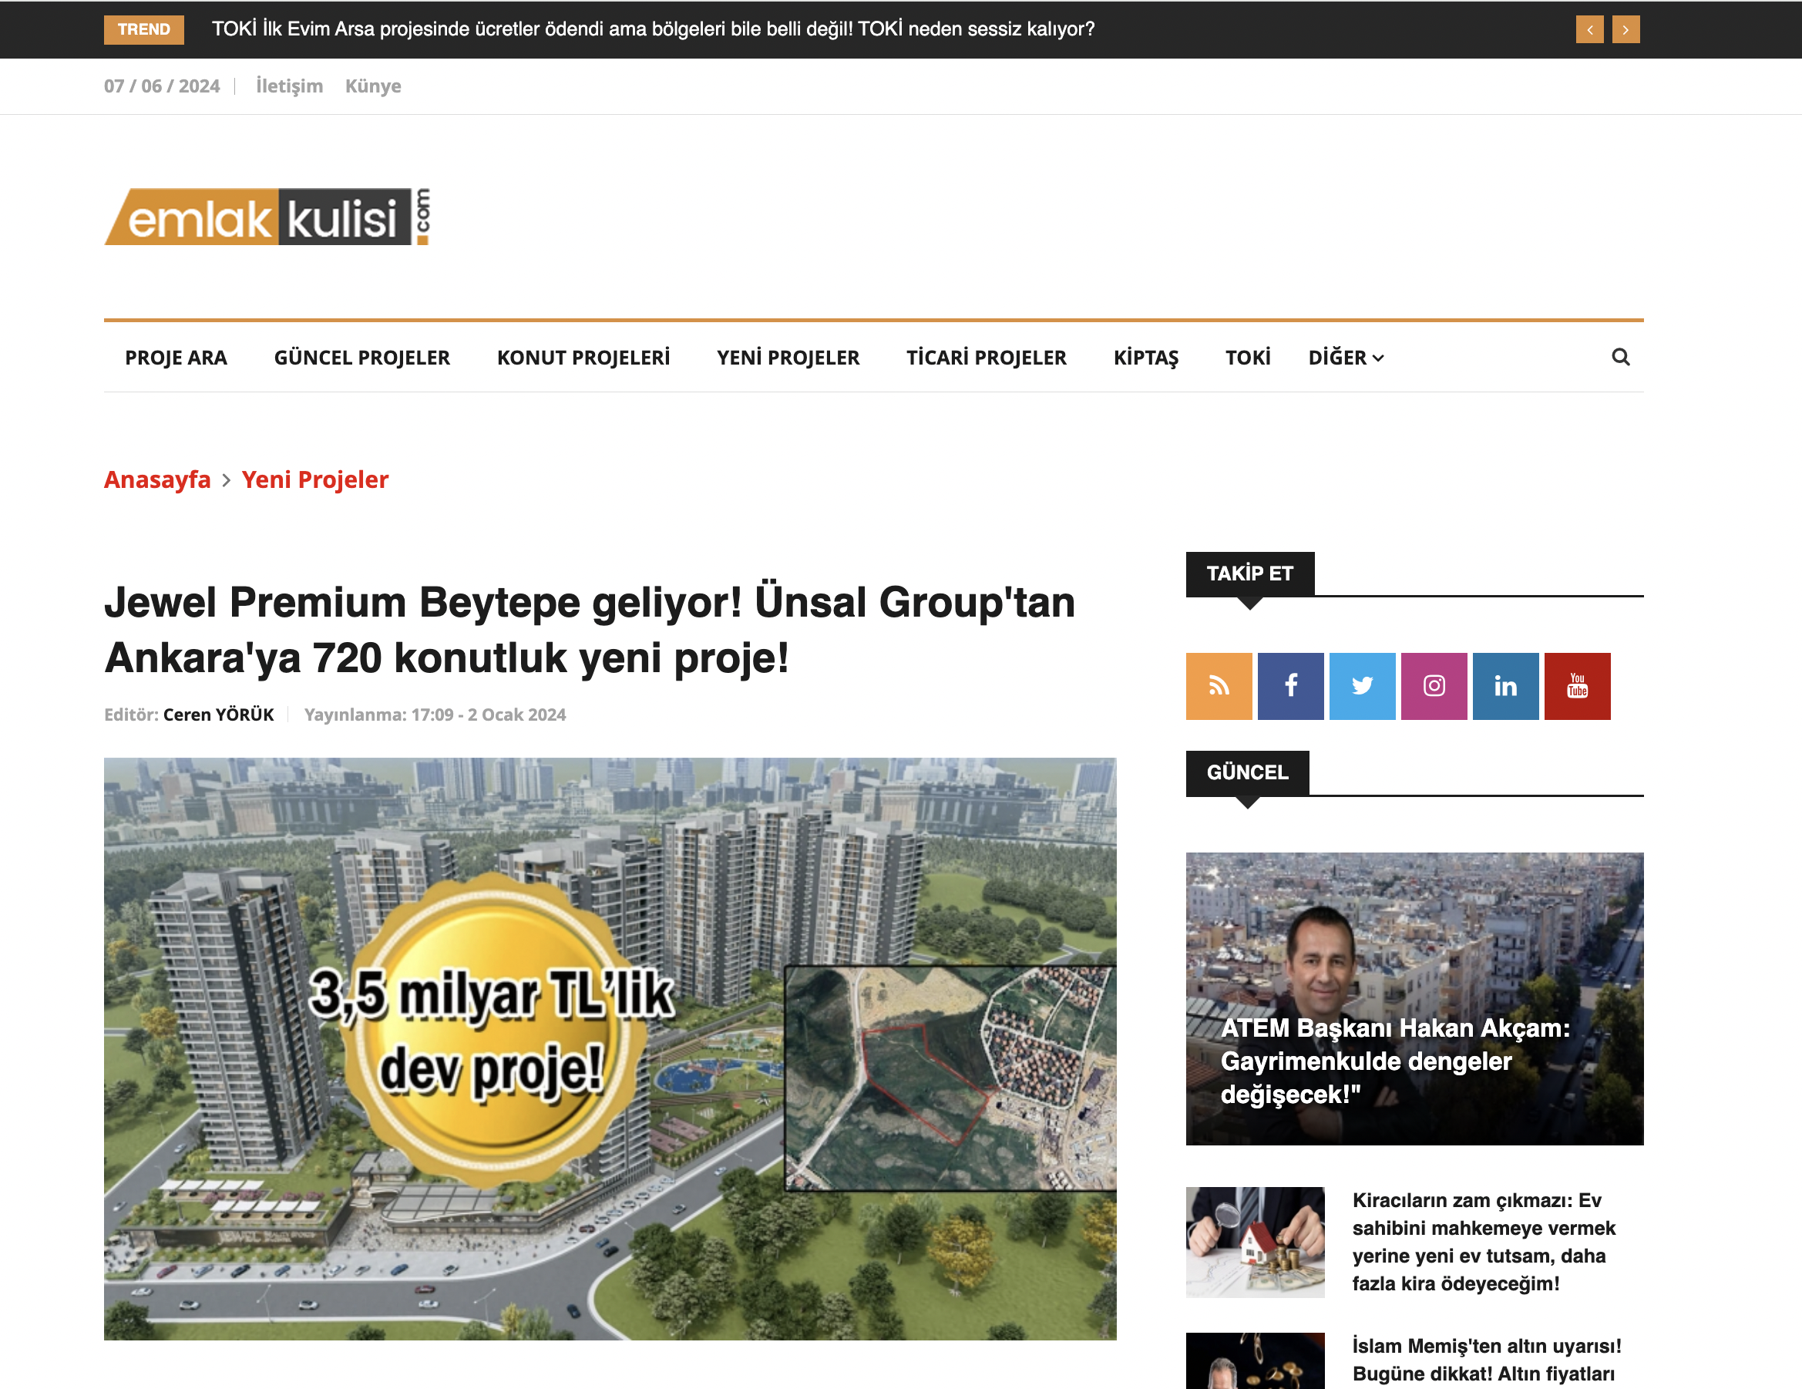Open the KİPTAŞ menu item
The width and height of the screenshot is (1802, 1389).
point(1146,358)
